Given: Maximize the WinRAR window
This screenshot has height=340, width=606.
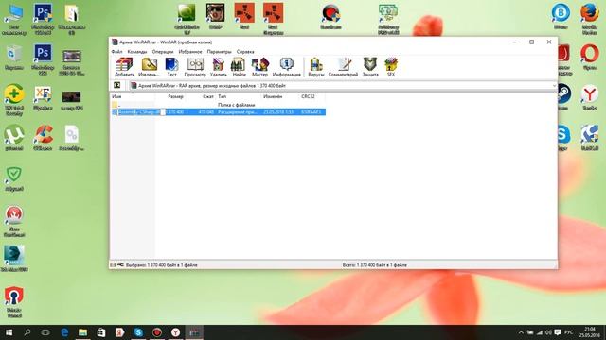Looking at the screenshot, I should click(x=531, y=42).
